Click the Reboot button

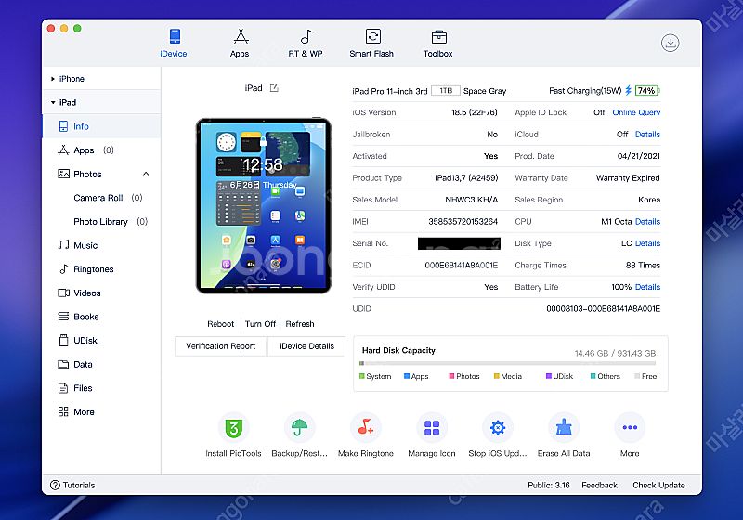(x=220, y=324)
